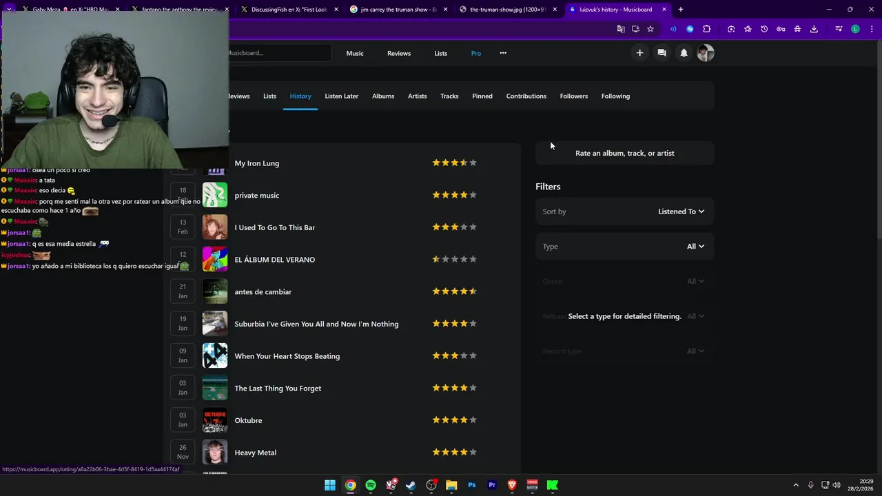Open the 'Sort by' Listened To dropdown
The width and height of the screenshot is (882, 496).
[x=681, y=211]
